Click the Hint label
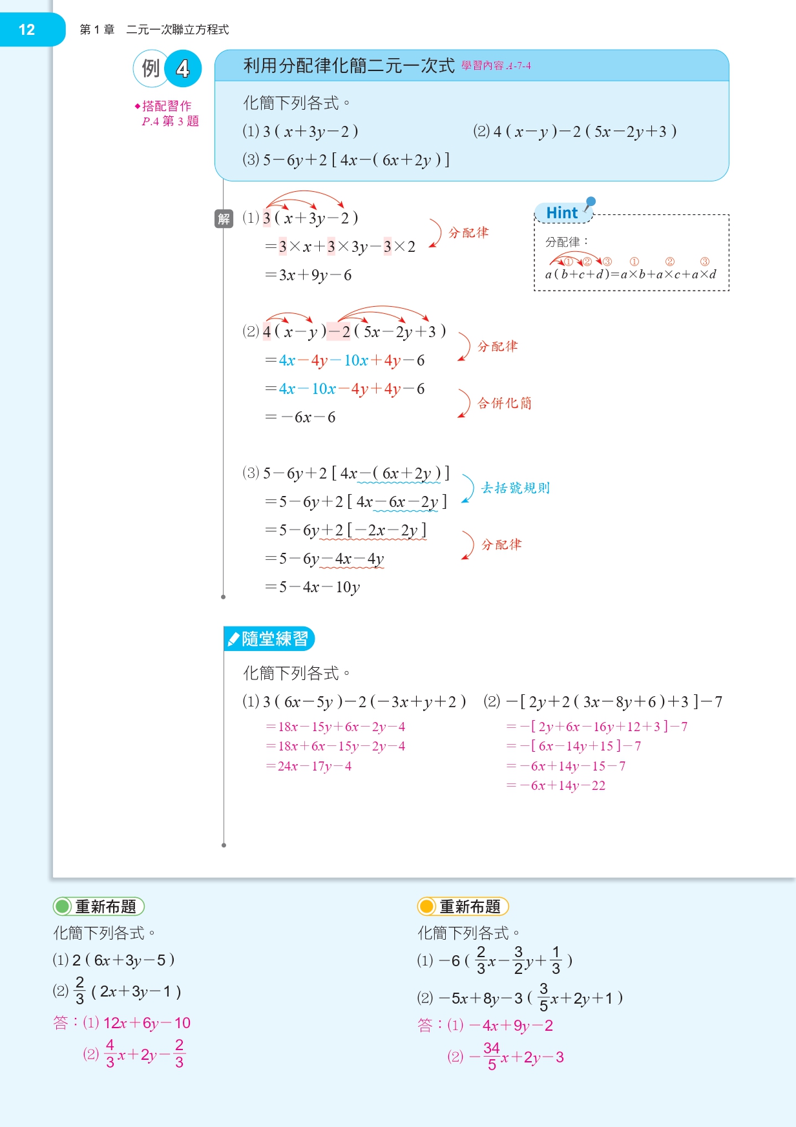Screen dimensions: 796x1127 561,213
